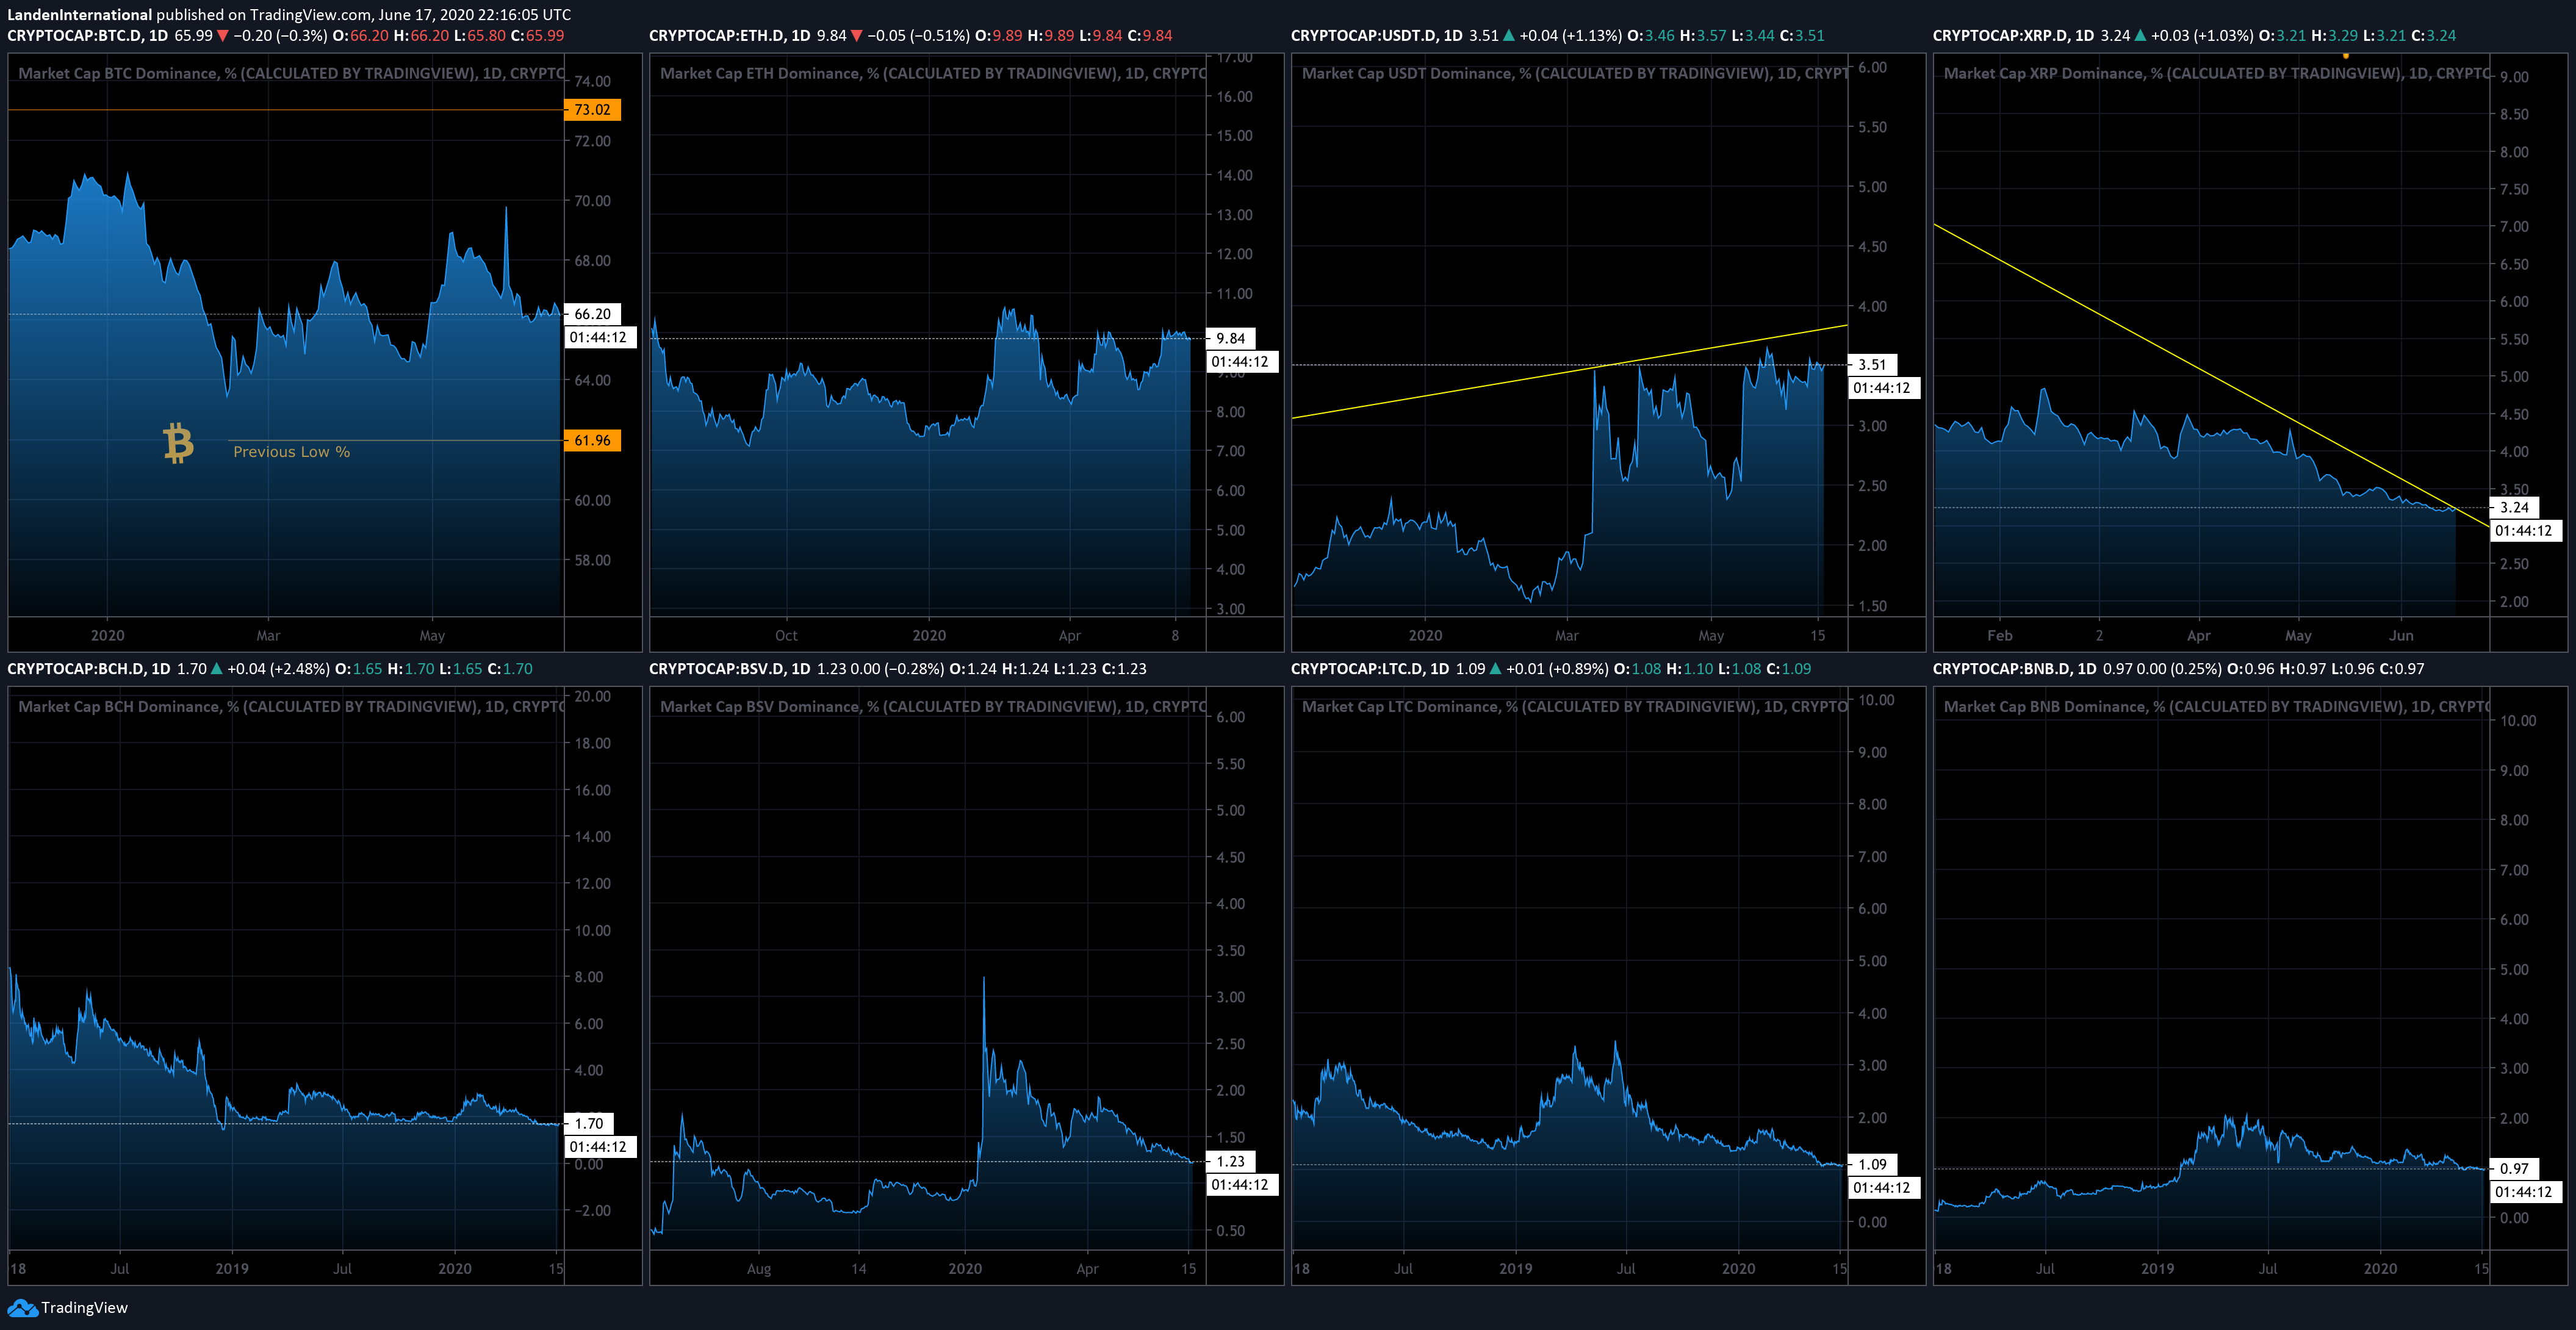
Task: Click the 'Market Cap XRP Dominance' chart title
Action: (x=2217, y=74)
